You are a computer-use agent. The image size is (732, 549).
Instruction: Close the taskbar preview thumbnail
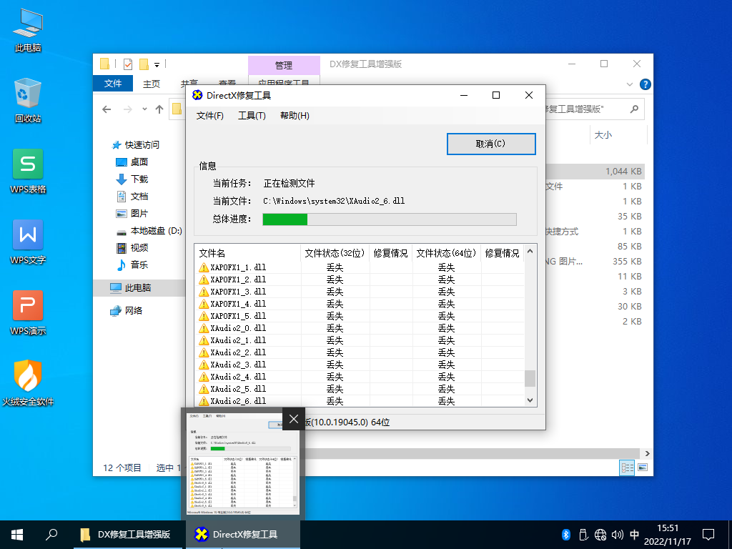294,419
